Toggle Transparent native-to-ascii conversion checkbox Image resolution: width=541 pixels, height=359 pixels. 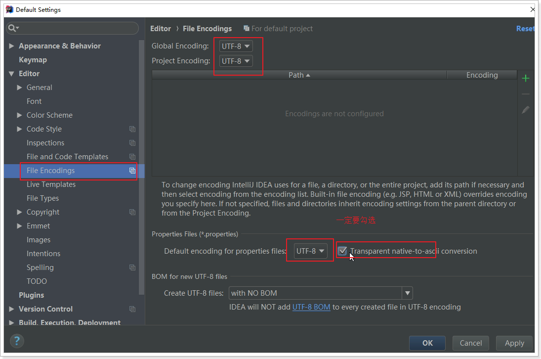tap(342, 251)
